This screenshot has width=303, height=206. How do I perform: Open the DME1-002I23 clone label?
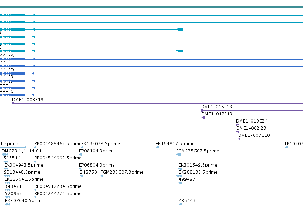(x=251, y=128)
